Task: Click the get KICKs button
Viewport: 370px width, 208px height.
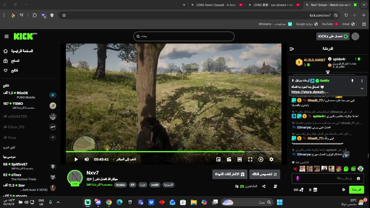Action: click(333, 36)
